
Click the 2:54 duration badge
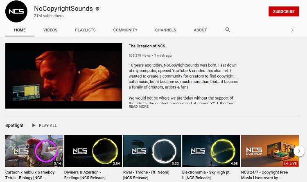click(x=116, y=164)
